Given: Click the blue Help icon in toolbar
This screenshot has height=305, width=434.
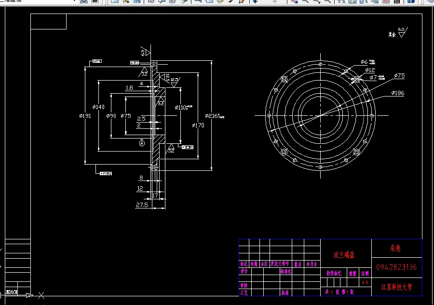Looking at the screenshot, I should pos(411,1).
